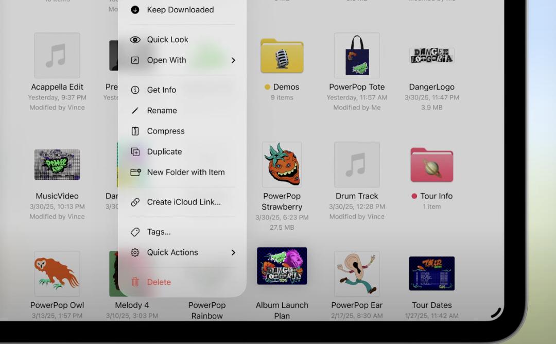The image size is (556, 344).
Task: Select the PowerPop Strawberry thumbnail
Action: coord(282,165)
